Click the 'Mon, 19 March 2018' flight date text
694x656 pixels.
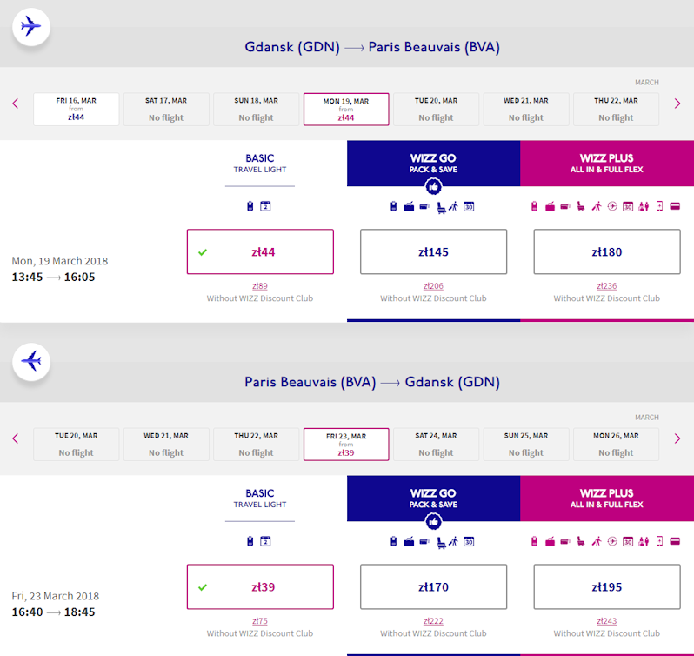pos(60,261)
